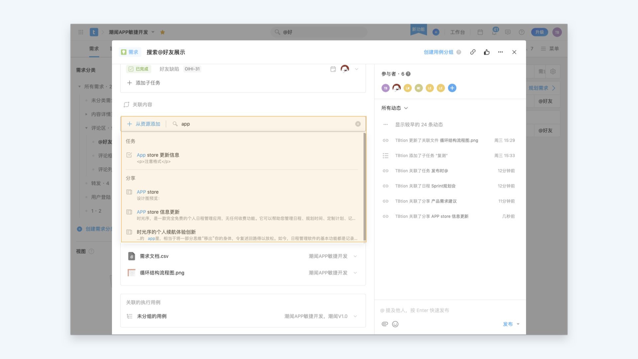Click the comment box 提及他人
This screenshot has height=359, width=638.
(450, 310)
